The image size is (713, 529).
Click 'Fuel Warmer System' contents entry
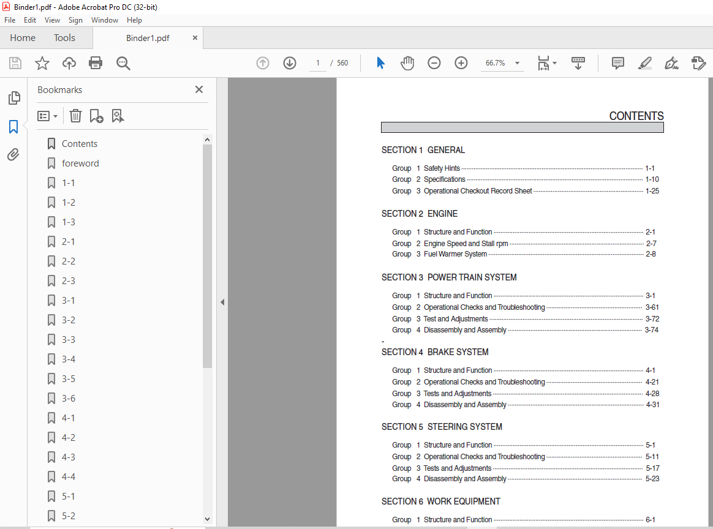455,254
